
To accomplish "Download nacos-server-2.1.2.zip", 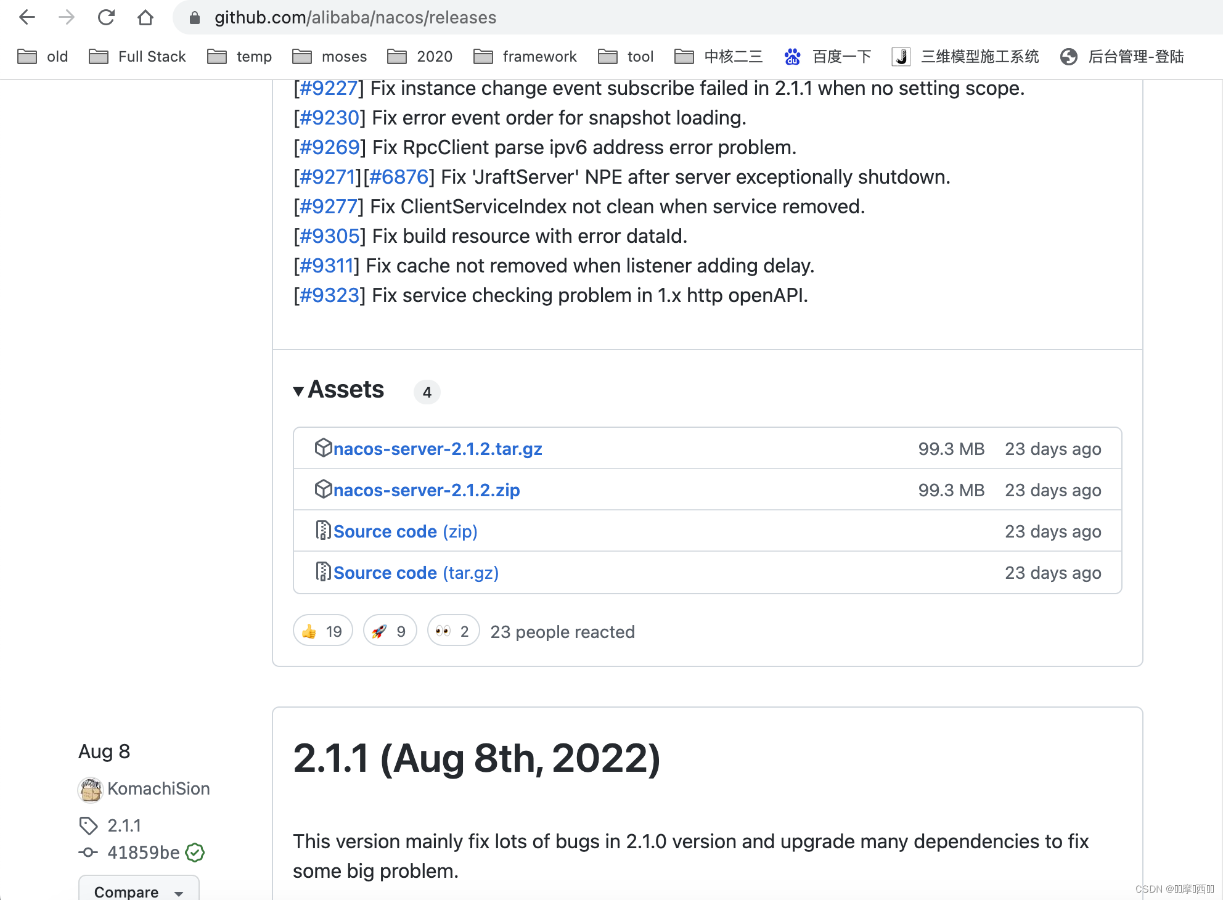I will [x=427, y=490].
